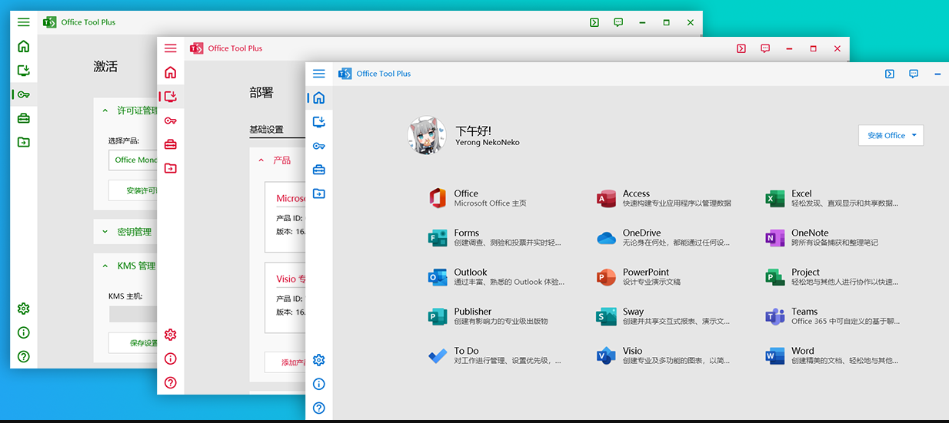Open the green Home sidebar icon

24,46
